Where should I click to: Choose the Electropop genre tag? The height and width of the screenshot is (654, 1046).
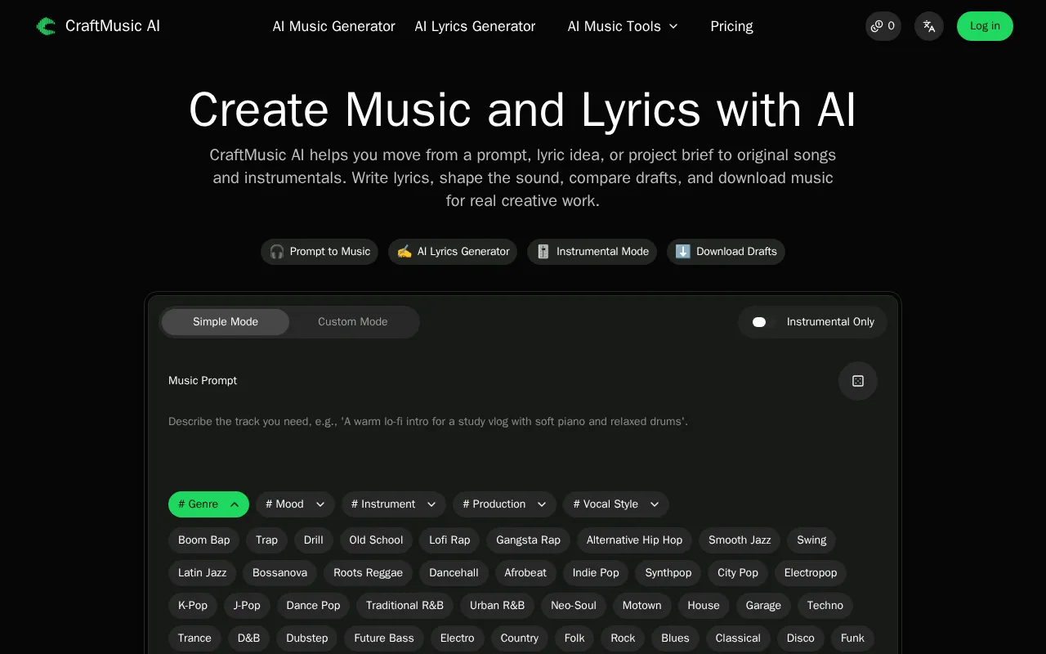811,573
